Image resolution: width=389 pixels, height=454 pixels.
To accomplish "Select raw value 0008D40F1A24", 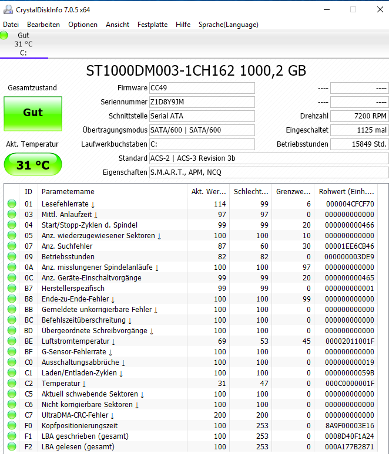I will point(350,436).
